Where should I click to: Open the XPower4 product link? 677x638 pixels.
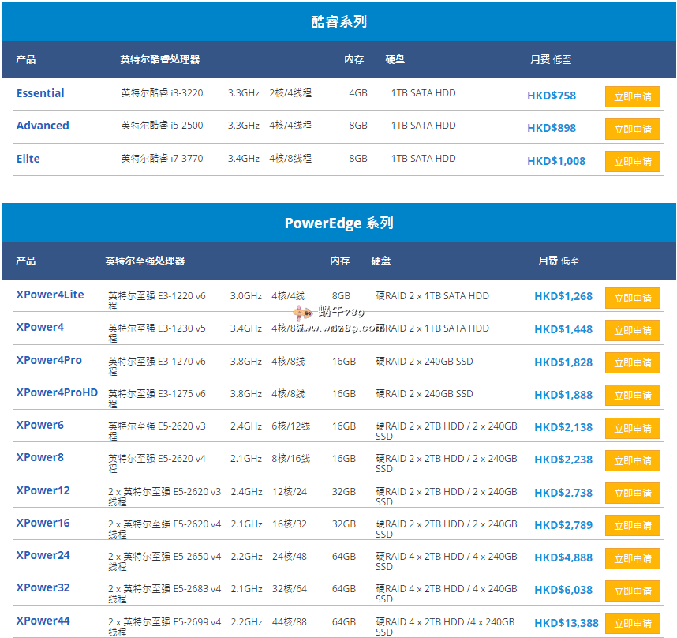(40, 327)
